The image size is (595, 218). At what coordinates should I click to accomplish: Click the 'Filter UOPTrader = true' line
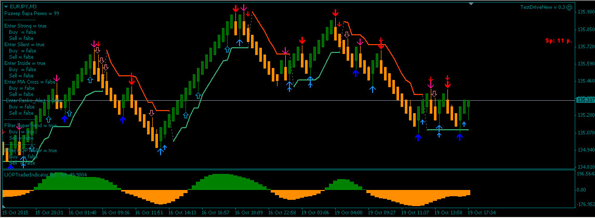(30, 150)
